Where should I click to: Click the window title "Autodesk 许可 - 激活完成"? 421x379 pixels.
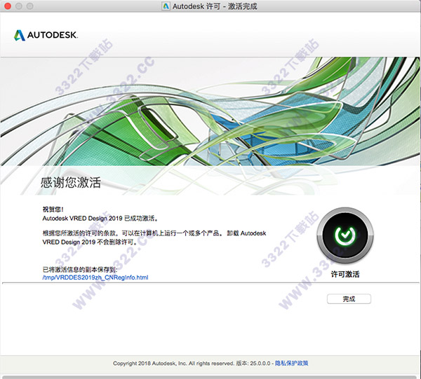[x=216, y=6]
